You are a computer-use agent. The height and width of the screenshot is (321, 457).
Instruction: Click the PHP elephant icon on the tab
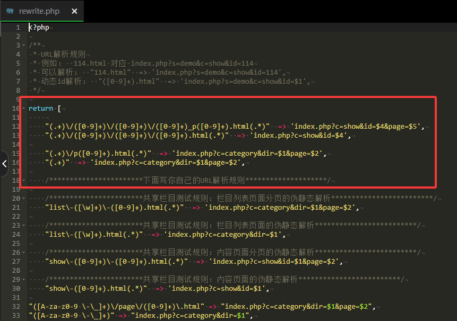(10, 11)
